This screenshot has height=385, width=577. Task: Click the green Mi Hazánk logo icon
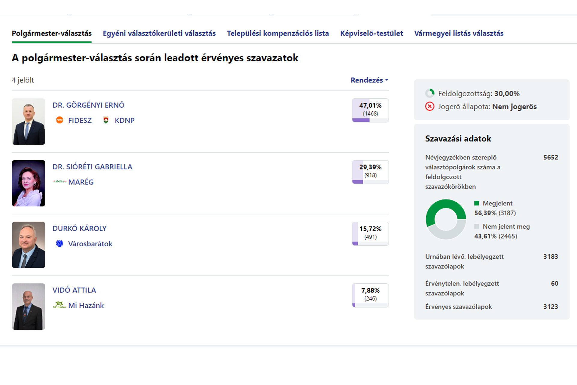pos(60,305)
